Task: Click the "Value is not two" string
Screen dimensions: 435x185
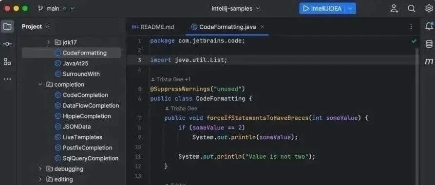Action: tap(276, 157)
